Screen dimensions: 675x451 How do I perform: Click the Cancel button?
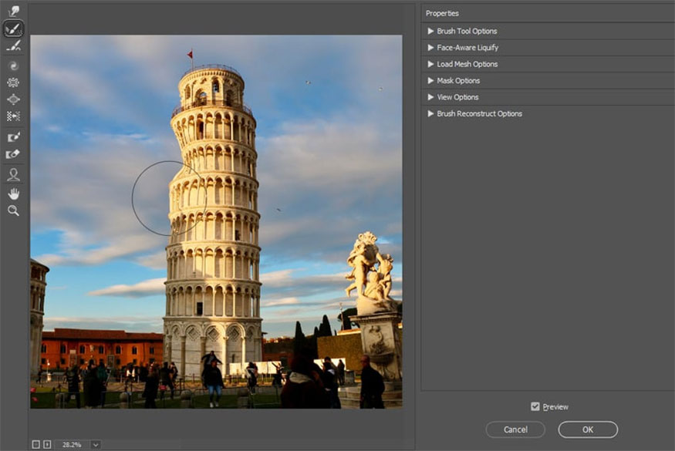[x=515, y=429]
